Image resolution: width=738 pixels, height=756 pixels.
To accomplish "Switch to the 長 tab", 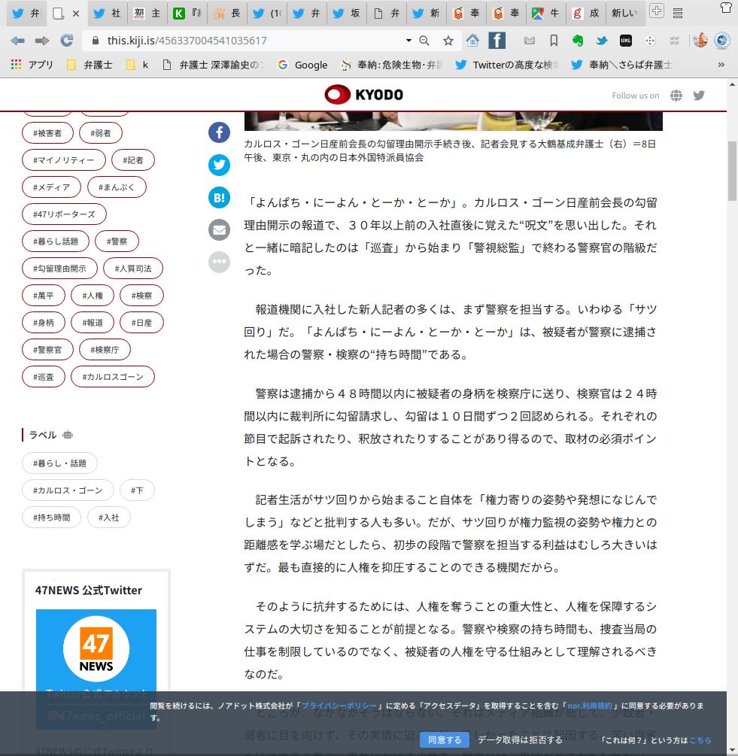I will pos(227,13).
